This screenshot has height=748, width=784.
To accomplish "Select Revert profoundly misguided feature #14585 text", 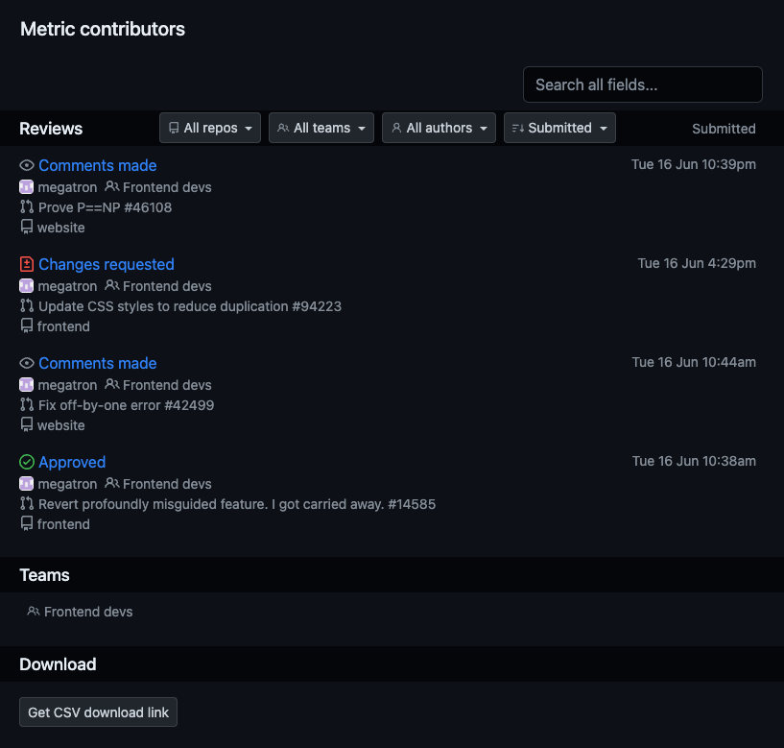I will pyautogui.click(x=237, y=504).
